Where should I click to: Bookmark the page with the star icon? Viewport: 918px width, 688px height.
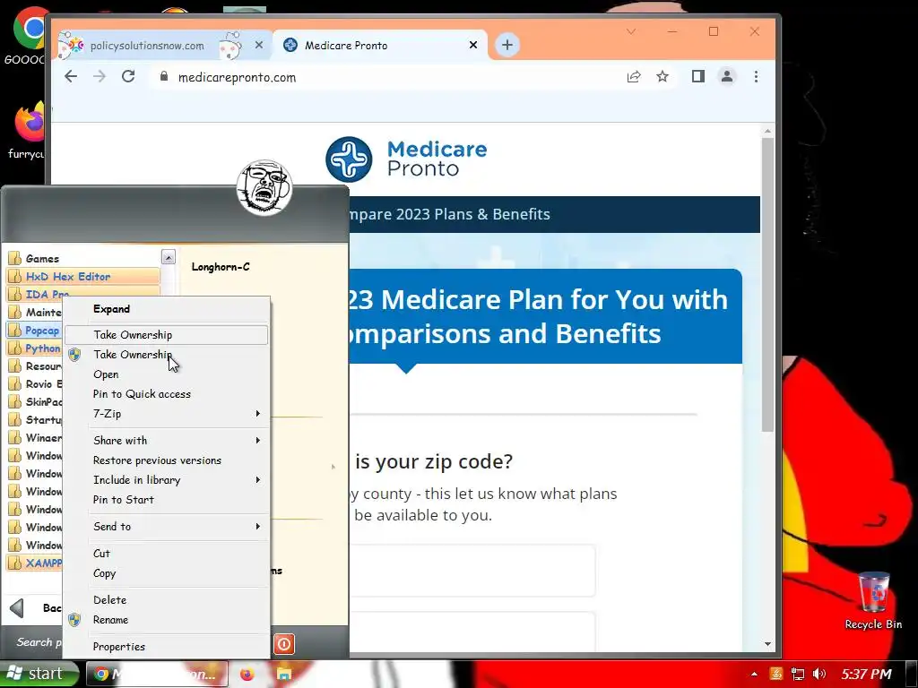click(x=663, y=77)
